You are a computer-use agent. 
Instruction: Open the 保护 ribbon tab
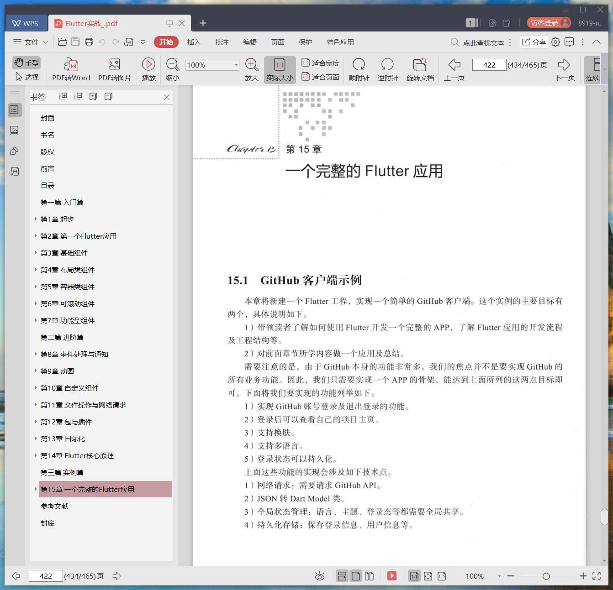[x=305, y=42]
